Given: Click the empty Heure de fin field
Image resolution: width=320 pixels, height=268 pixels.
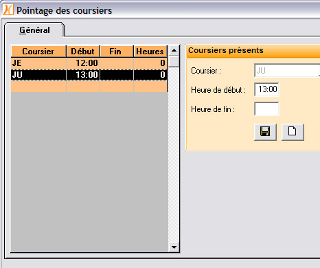Looking at the screenshot, I should (x=266, y=109).
